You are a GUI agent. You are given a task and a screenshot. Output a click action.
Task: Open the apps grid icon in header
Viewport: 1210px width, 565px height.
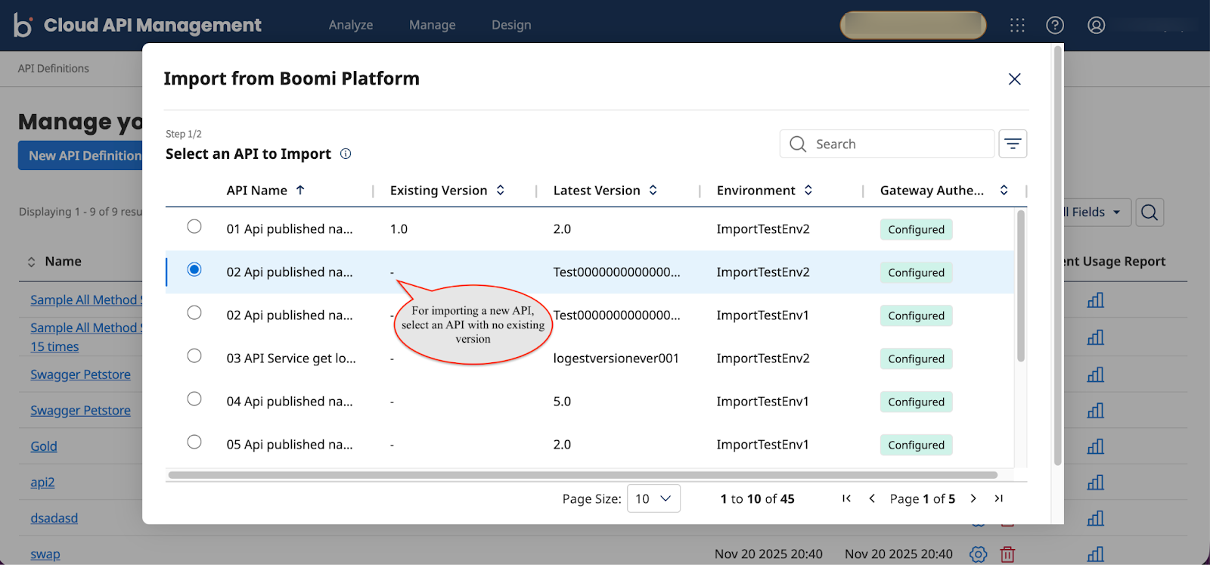(1017, 26)
